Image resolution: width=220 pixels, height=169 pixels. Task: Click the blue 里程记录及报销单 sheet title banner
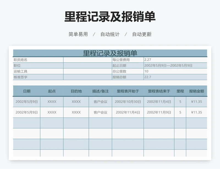[x=110, y=53]
